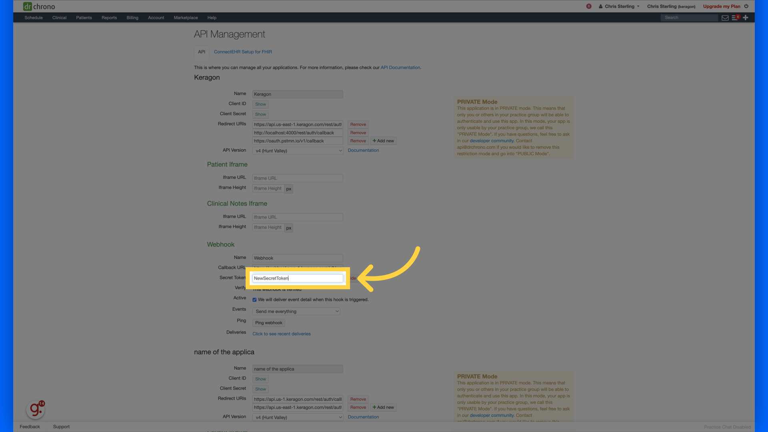Click Clinical Notes Iframe URL field
768x432 pixels.
pos(298,217)
